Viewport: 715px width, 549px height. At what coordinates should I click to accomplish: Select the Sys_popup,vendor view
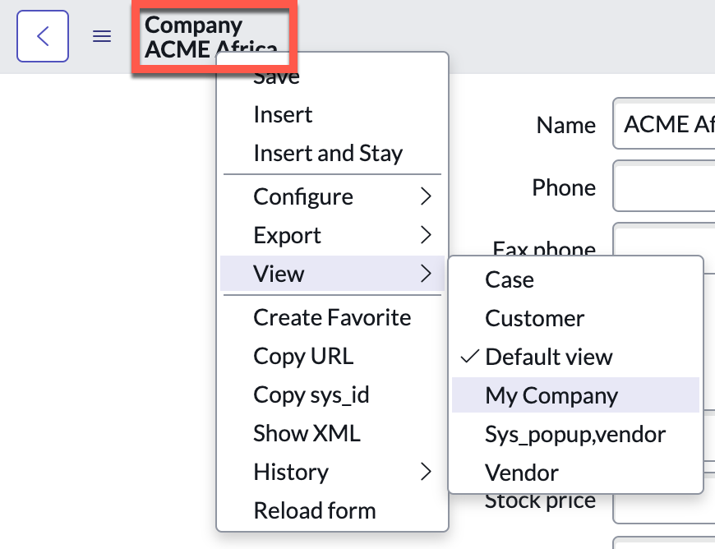[x=575, y=434]
